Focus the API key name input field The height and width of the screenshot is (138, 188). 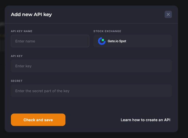(x=50, y=41)
